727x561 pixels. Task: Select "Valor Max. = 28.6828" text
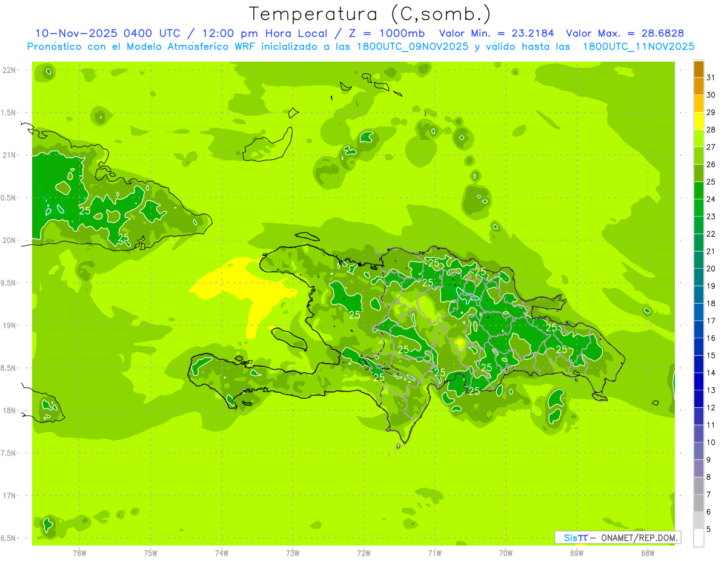[x=624, y=33]
